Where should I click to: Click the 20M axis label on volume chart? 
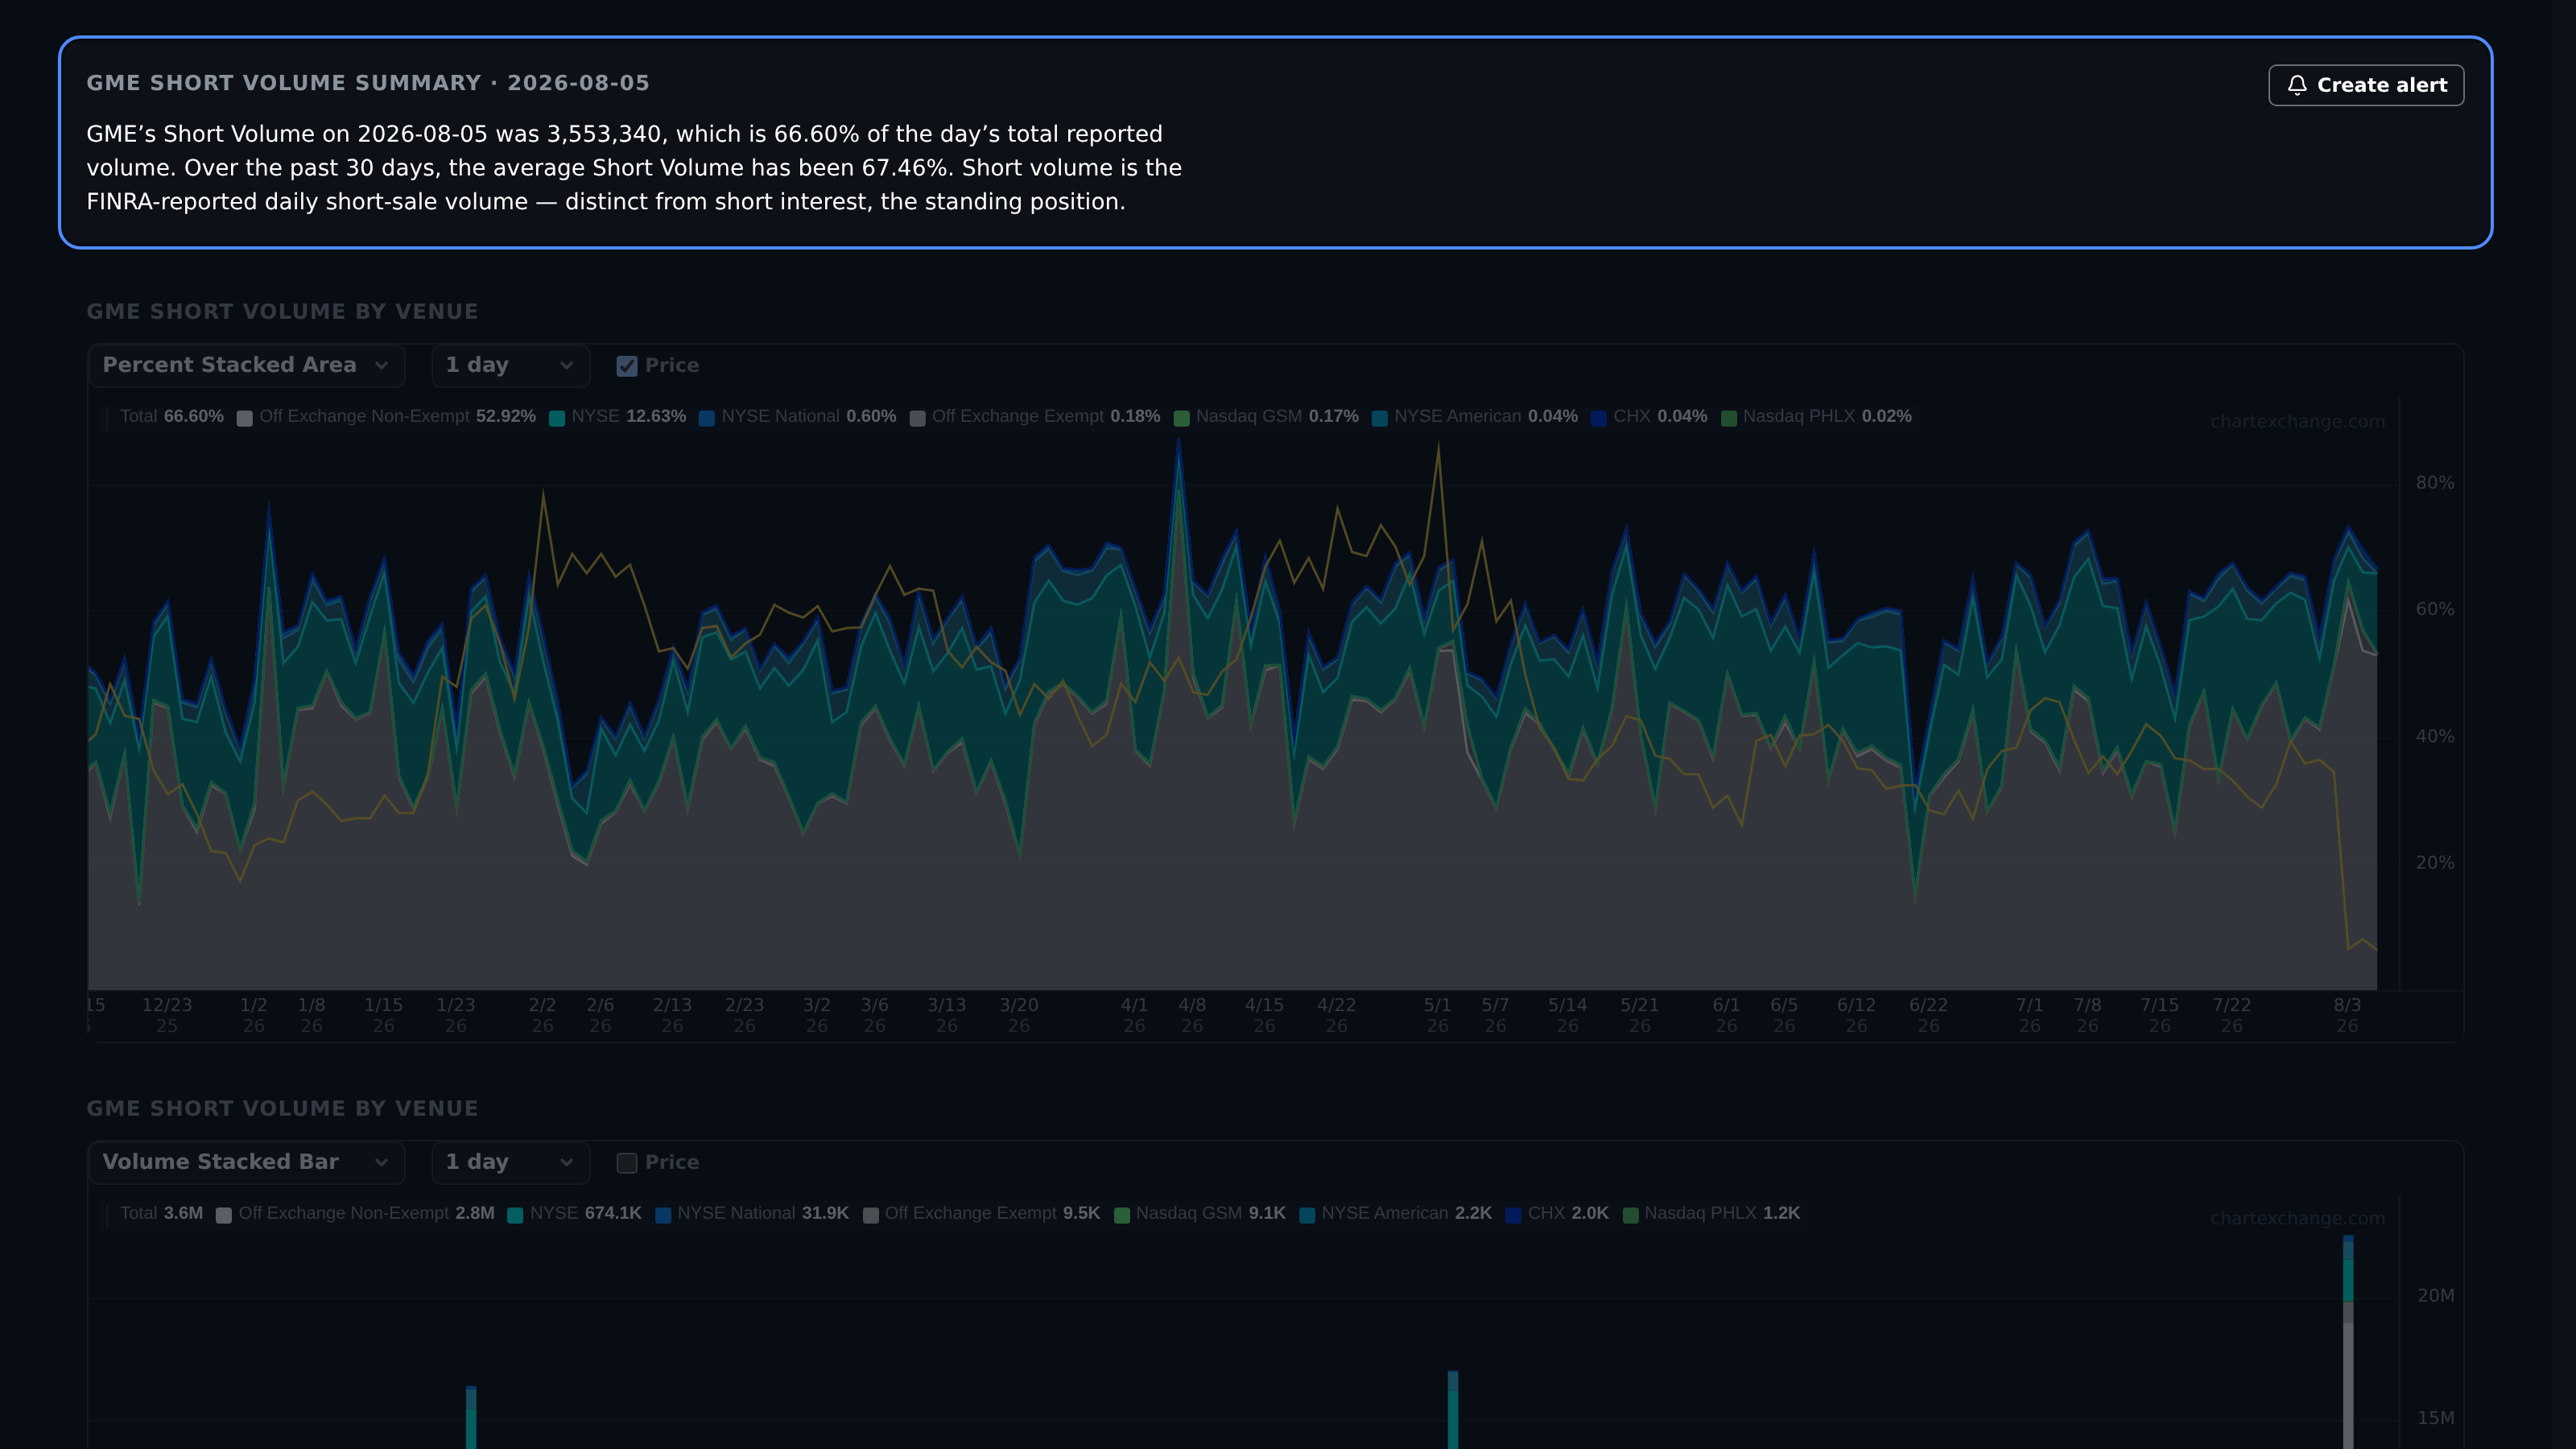(2435, 1296)
